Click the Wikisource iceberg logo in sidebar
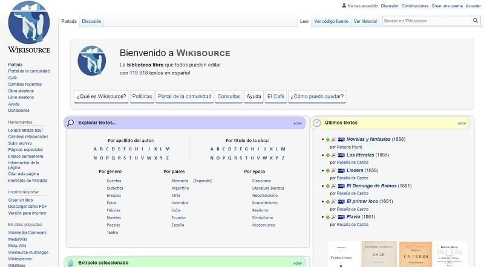This screenshot has width=484, height=267. pyautogui.click(x=29, y=23)
